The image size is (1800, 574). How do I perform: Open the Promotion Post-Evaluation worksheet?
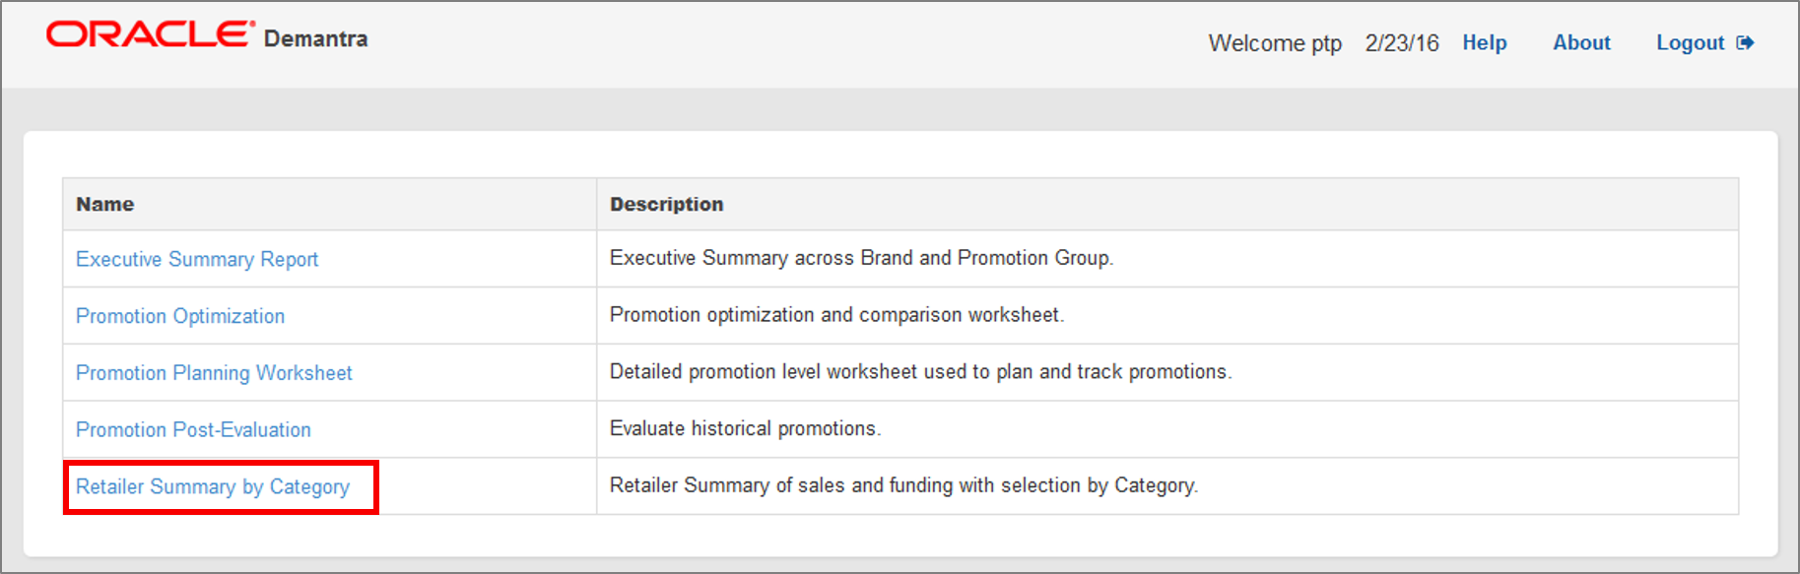tap(193, 429)
